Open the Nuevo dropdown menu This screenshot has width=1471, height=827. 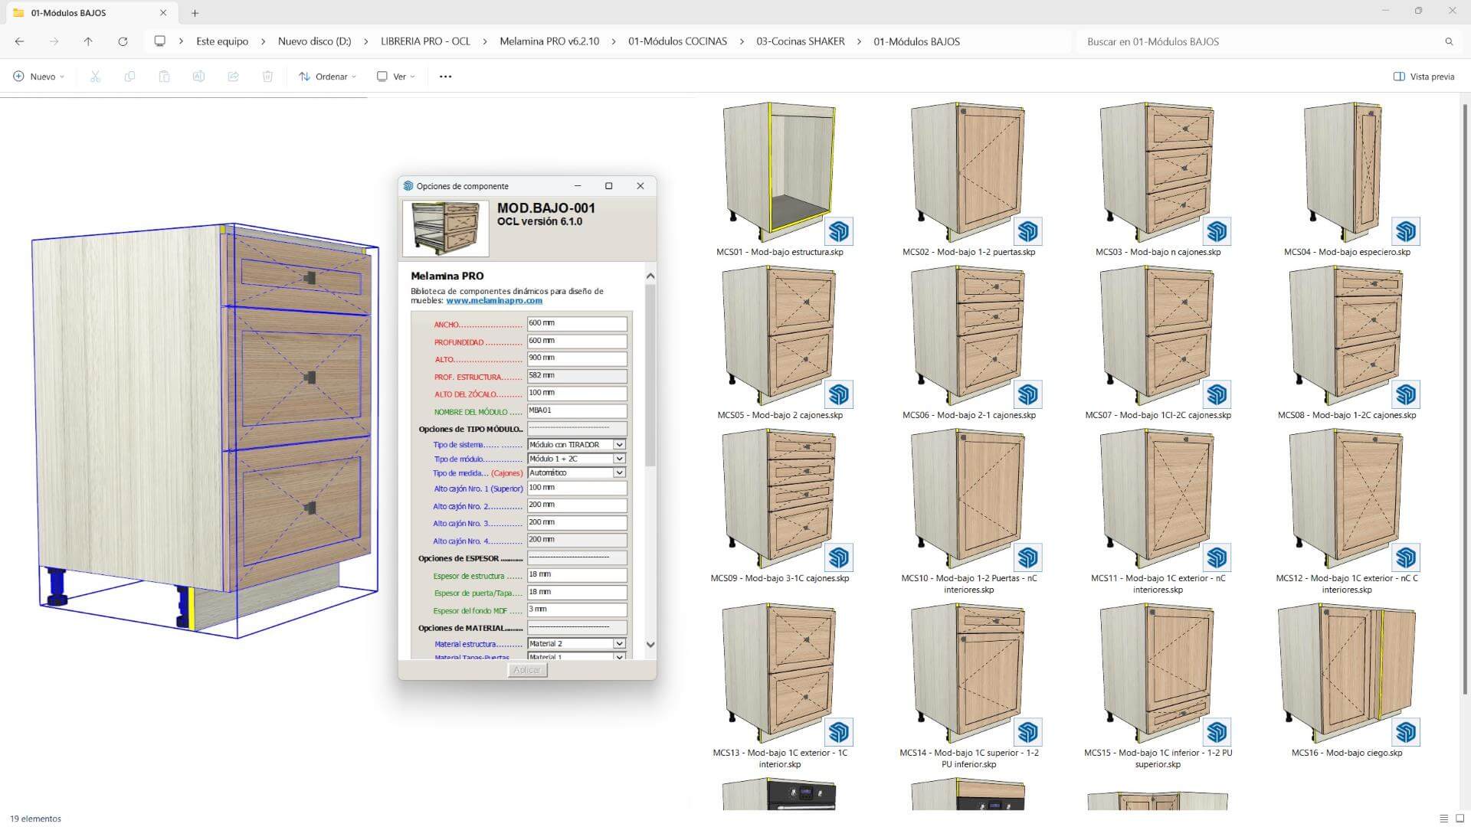click(x=39, y=77)
